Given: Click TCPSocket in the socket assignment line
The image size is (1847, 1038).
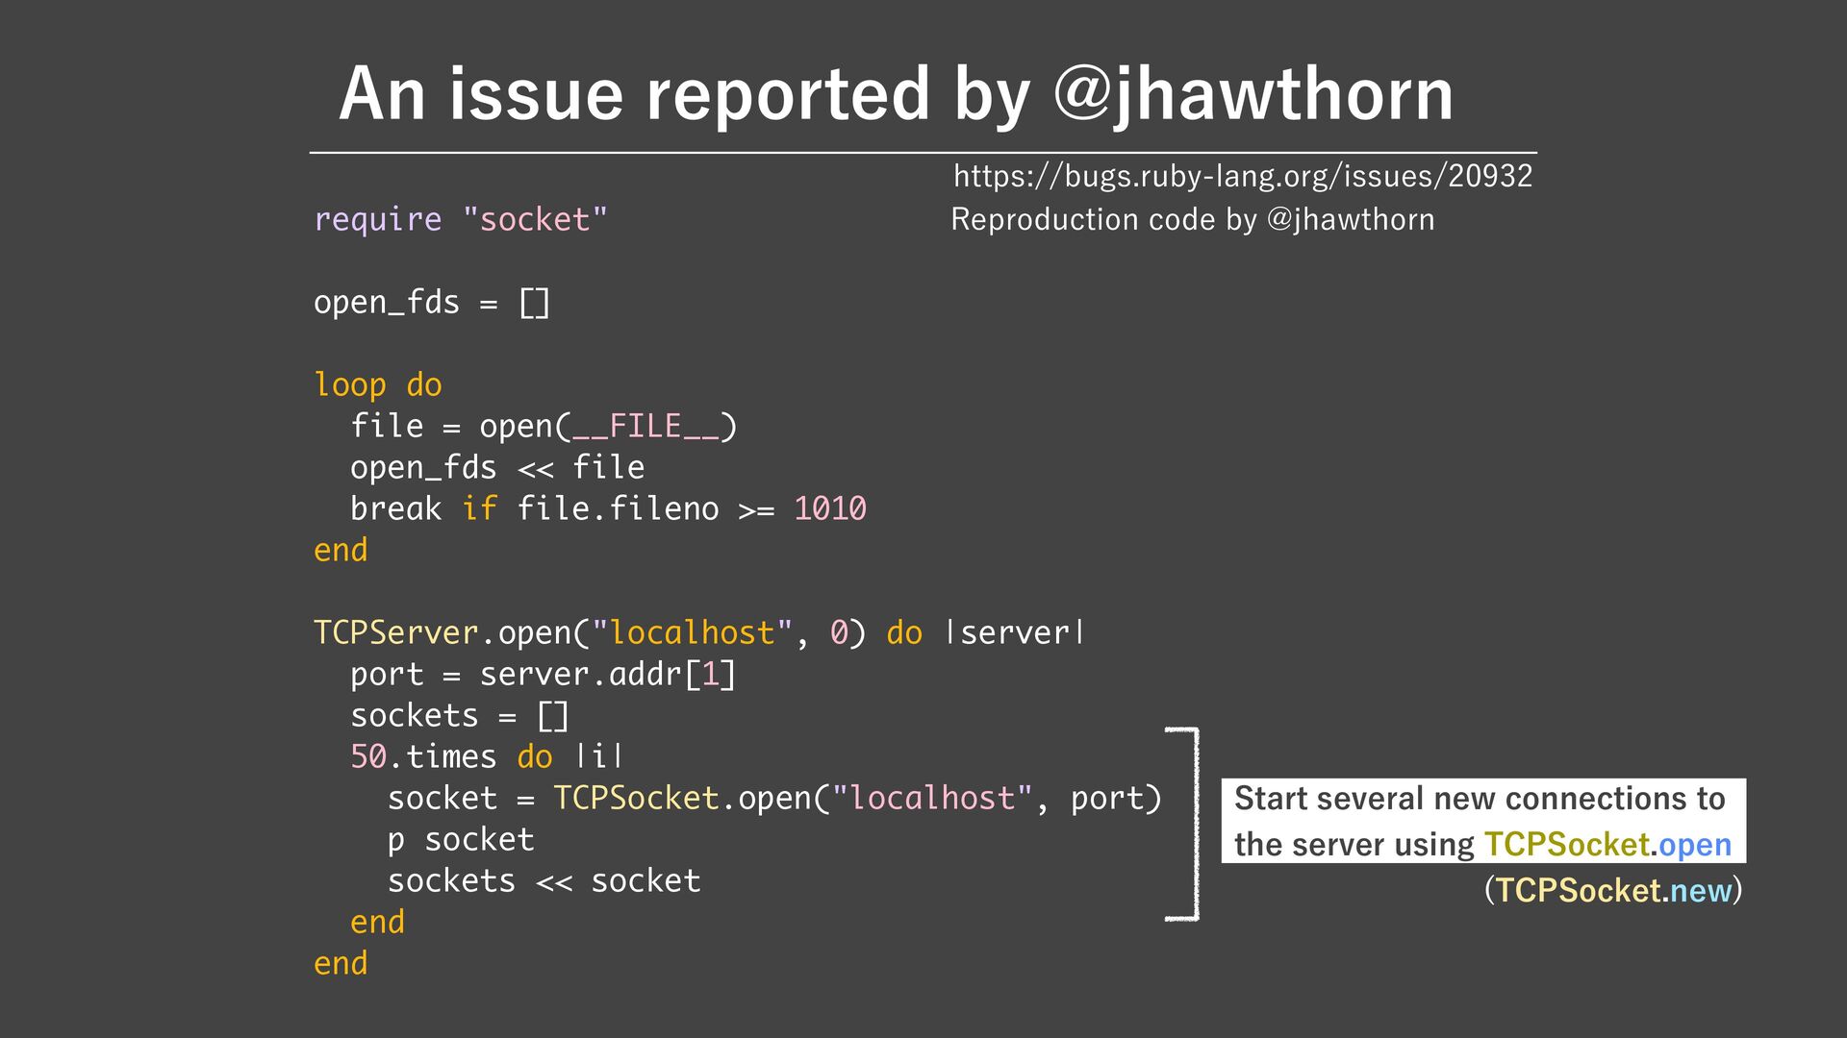Looking at the screenshot, I should click(x=636, y=799).
